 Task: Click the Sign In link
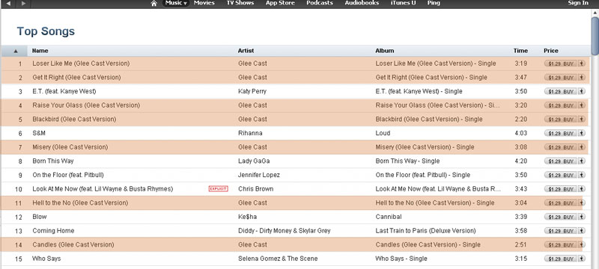[578, 3]
